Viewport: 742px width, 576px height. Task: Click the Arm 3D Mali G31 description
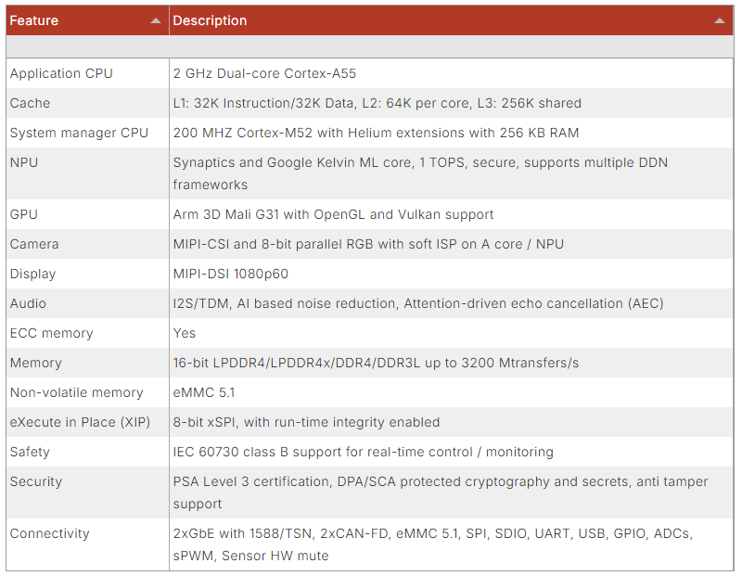tap(333, 214)
